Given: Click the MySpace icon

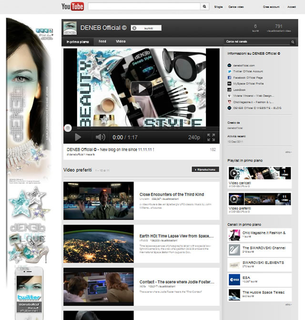Looking at the screenshot, I should tap(229, 83).
